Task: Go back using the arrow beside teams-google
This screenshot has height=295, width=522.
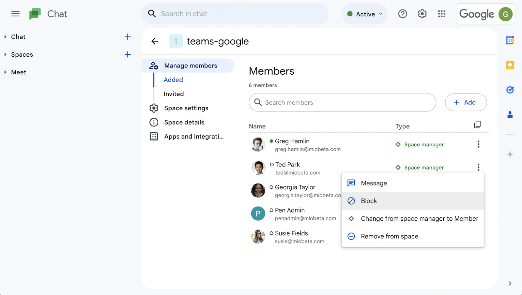Action: tap(155, 41)
